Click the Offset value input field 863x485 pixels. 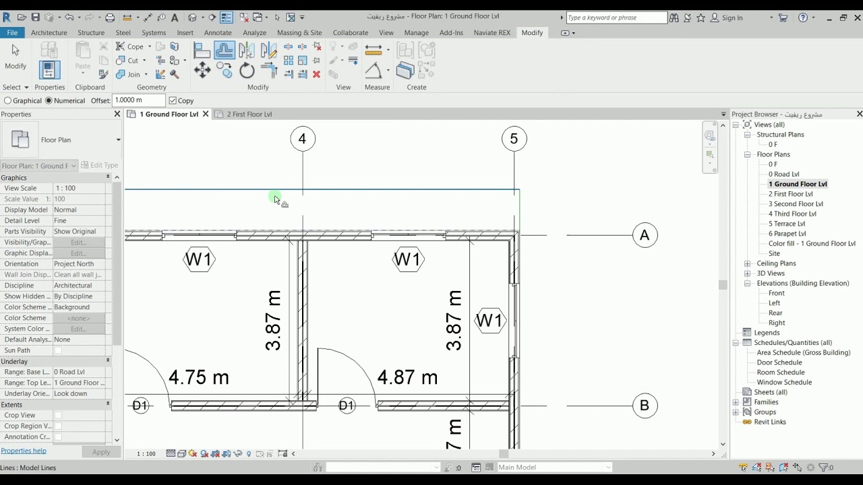click(138, 100)
